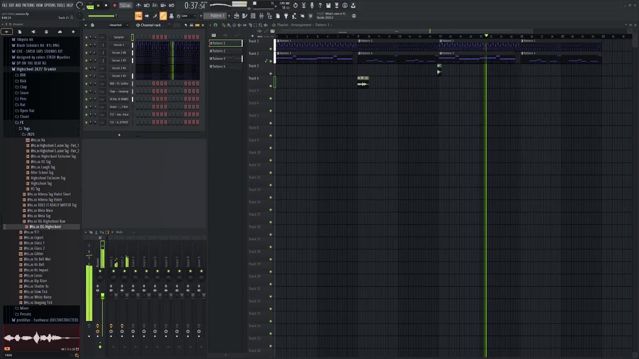Click the save project disk icon
639x359 pixels.
pyautogui.click(x=328, y=5)
